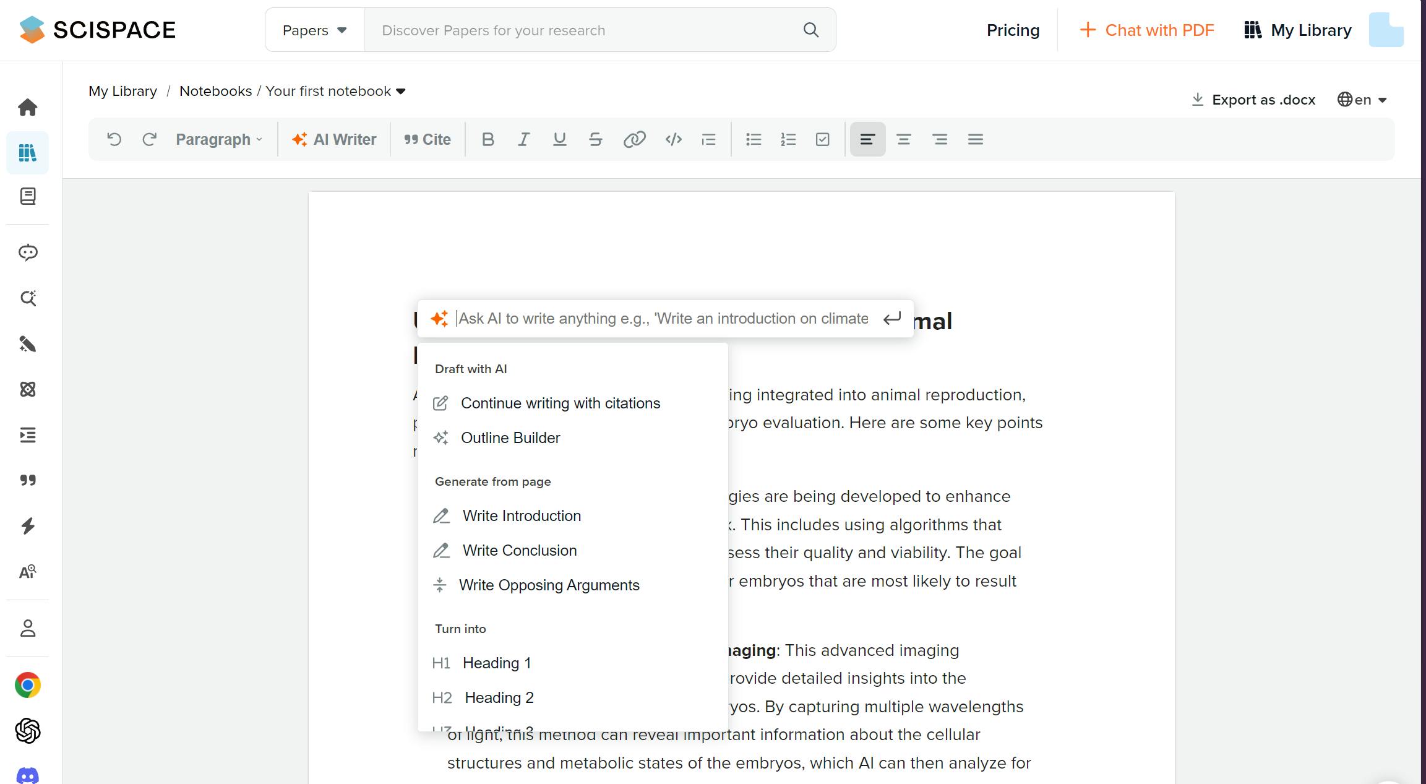Open the Home page from sidebar
1426x784 pixels.
pyautogui.click(x=28, y=107)
